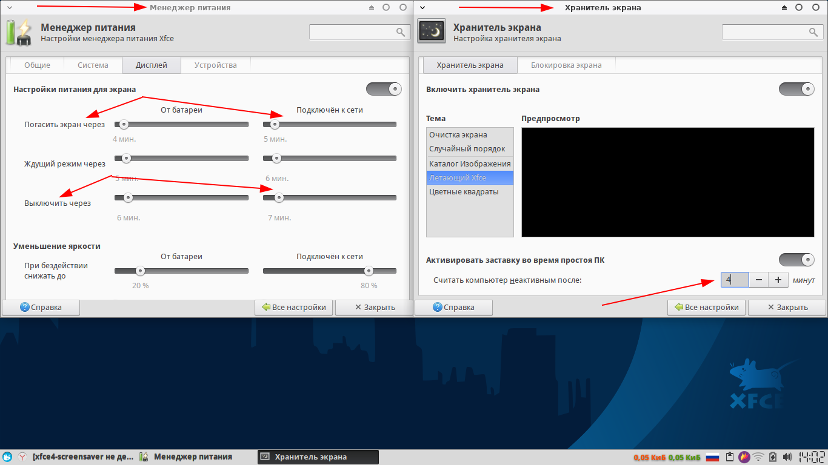The image size is (828, 465).
Task: Open the clipboard manager tray icon
Action: 730,457
